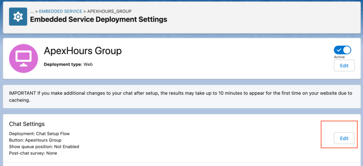This screenshot has width=363, height=166.
Task: Click the pink desktop monitor deployment icon
Action: (24, 59)
